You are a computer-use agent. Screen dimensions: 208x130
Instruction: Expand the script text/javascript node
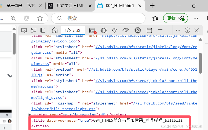click(30, 114)
